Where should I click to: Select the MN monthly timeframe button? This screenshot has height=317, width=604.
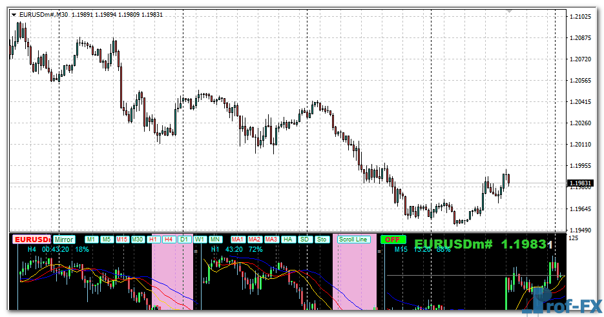[x=215, y=240]
